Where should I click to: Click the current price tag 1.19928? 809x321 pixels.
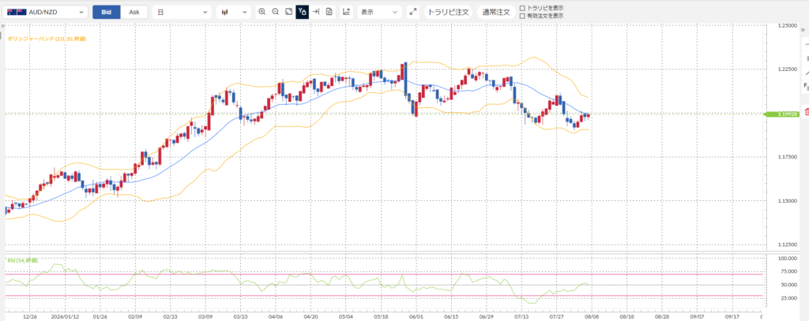(x=781, y=114)
